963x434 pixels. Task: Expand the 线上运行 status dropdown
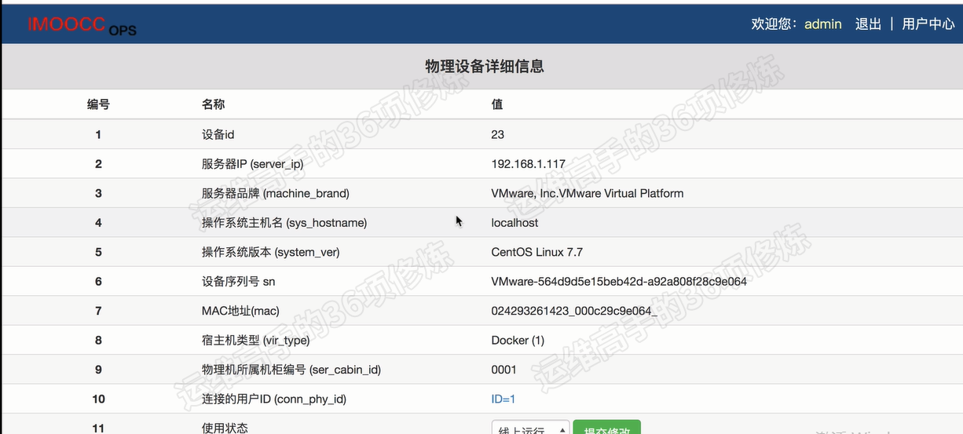tap(530, 429)
